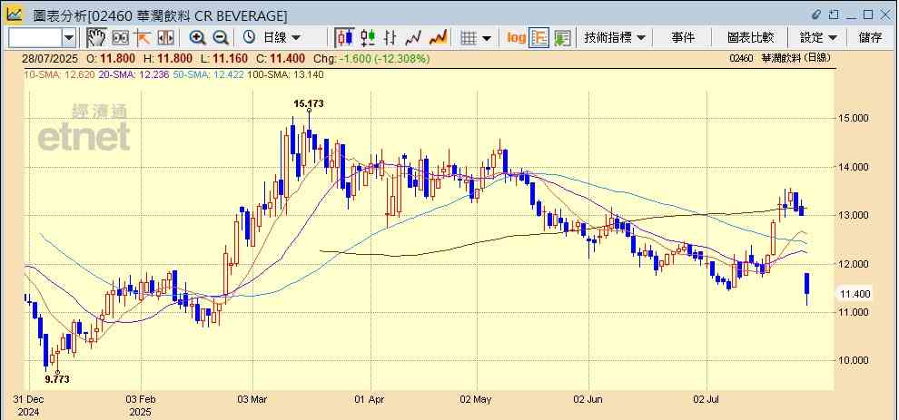Image resolution: width=899 pixels, height=420 pixels.
Task: Click the 28/07/2025 date text
Action: 51,58
